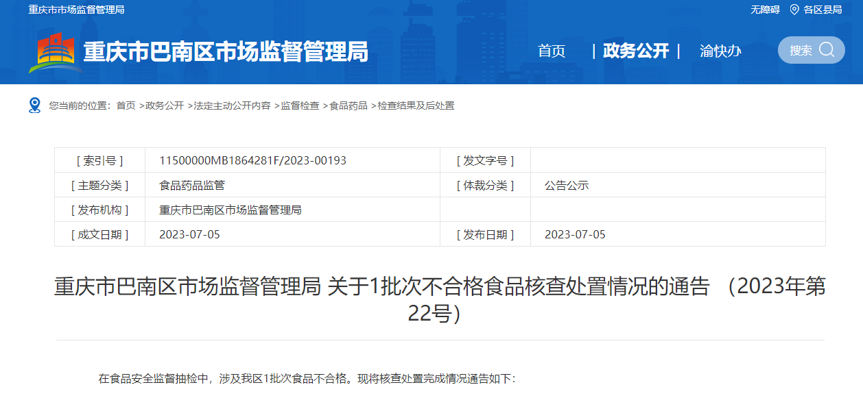Click the blue breadcrumb location marker icon
Viewport: 863px width, 398px height.
tap(35, 105)
